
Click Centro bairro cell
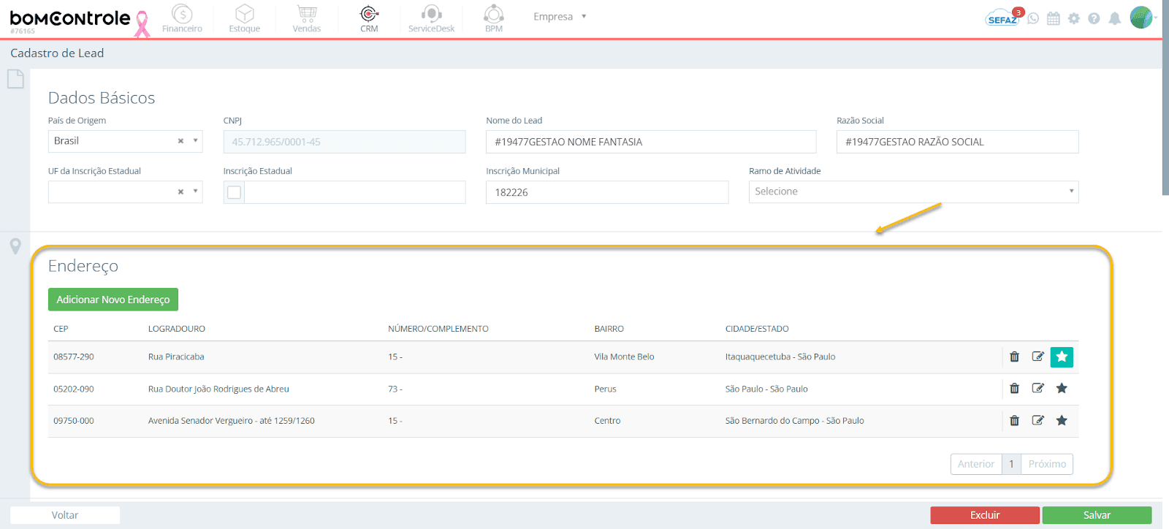[x=607, y=421]
